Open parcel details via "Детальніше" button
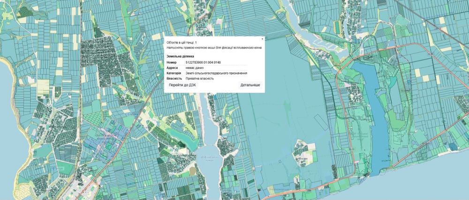Screen dimensions: 469x200 click(x=250, y=85)
